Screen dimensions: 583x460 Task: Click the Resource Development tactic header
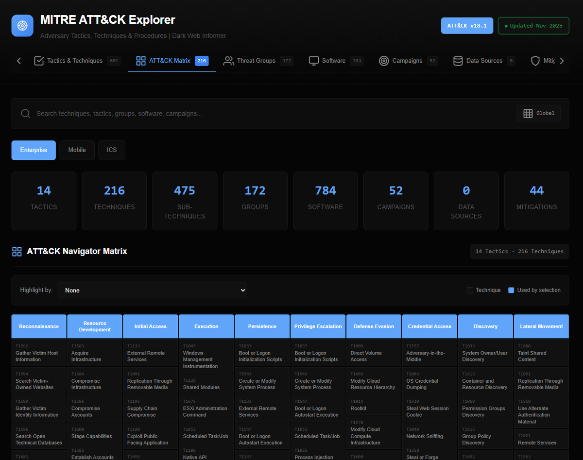(x=95, y=326)
